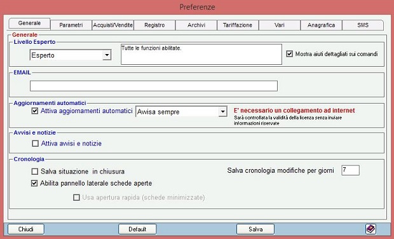The width and height of the screenshot is (394, 239).
Task: Switch to the Generale tab
Action: pyautogui.click(x=29, y=23)
